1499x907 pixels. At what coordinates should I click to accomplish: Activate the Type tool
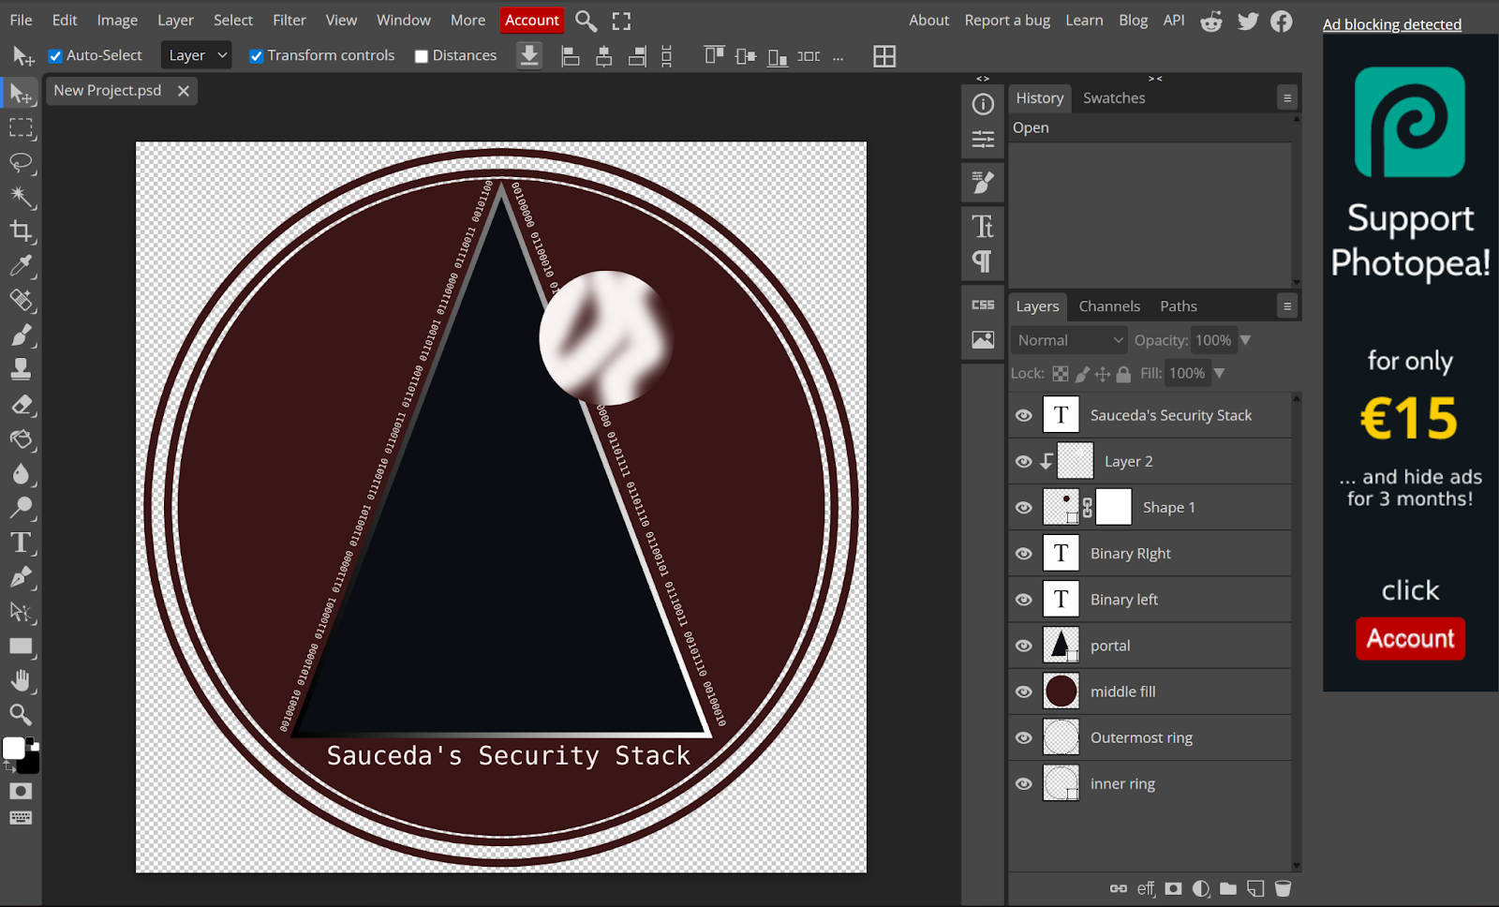coord(21,542)
